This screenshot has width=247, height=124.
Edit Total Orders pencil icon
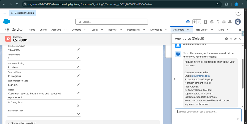tap(78, 58)
